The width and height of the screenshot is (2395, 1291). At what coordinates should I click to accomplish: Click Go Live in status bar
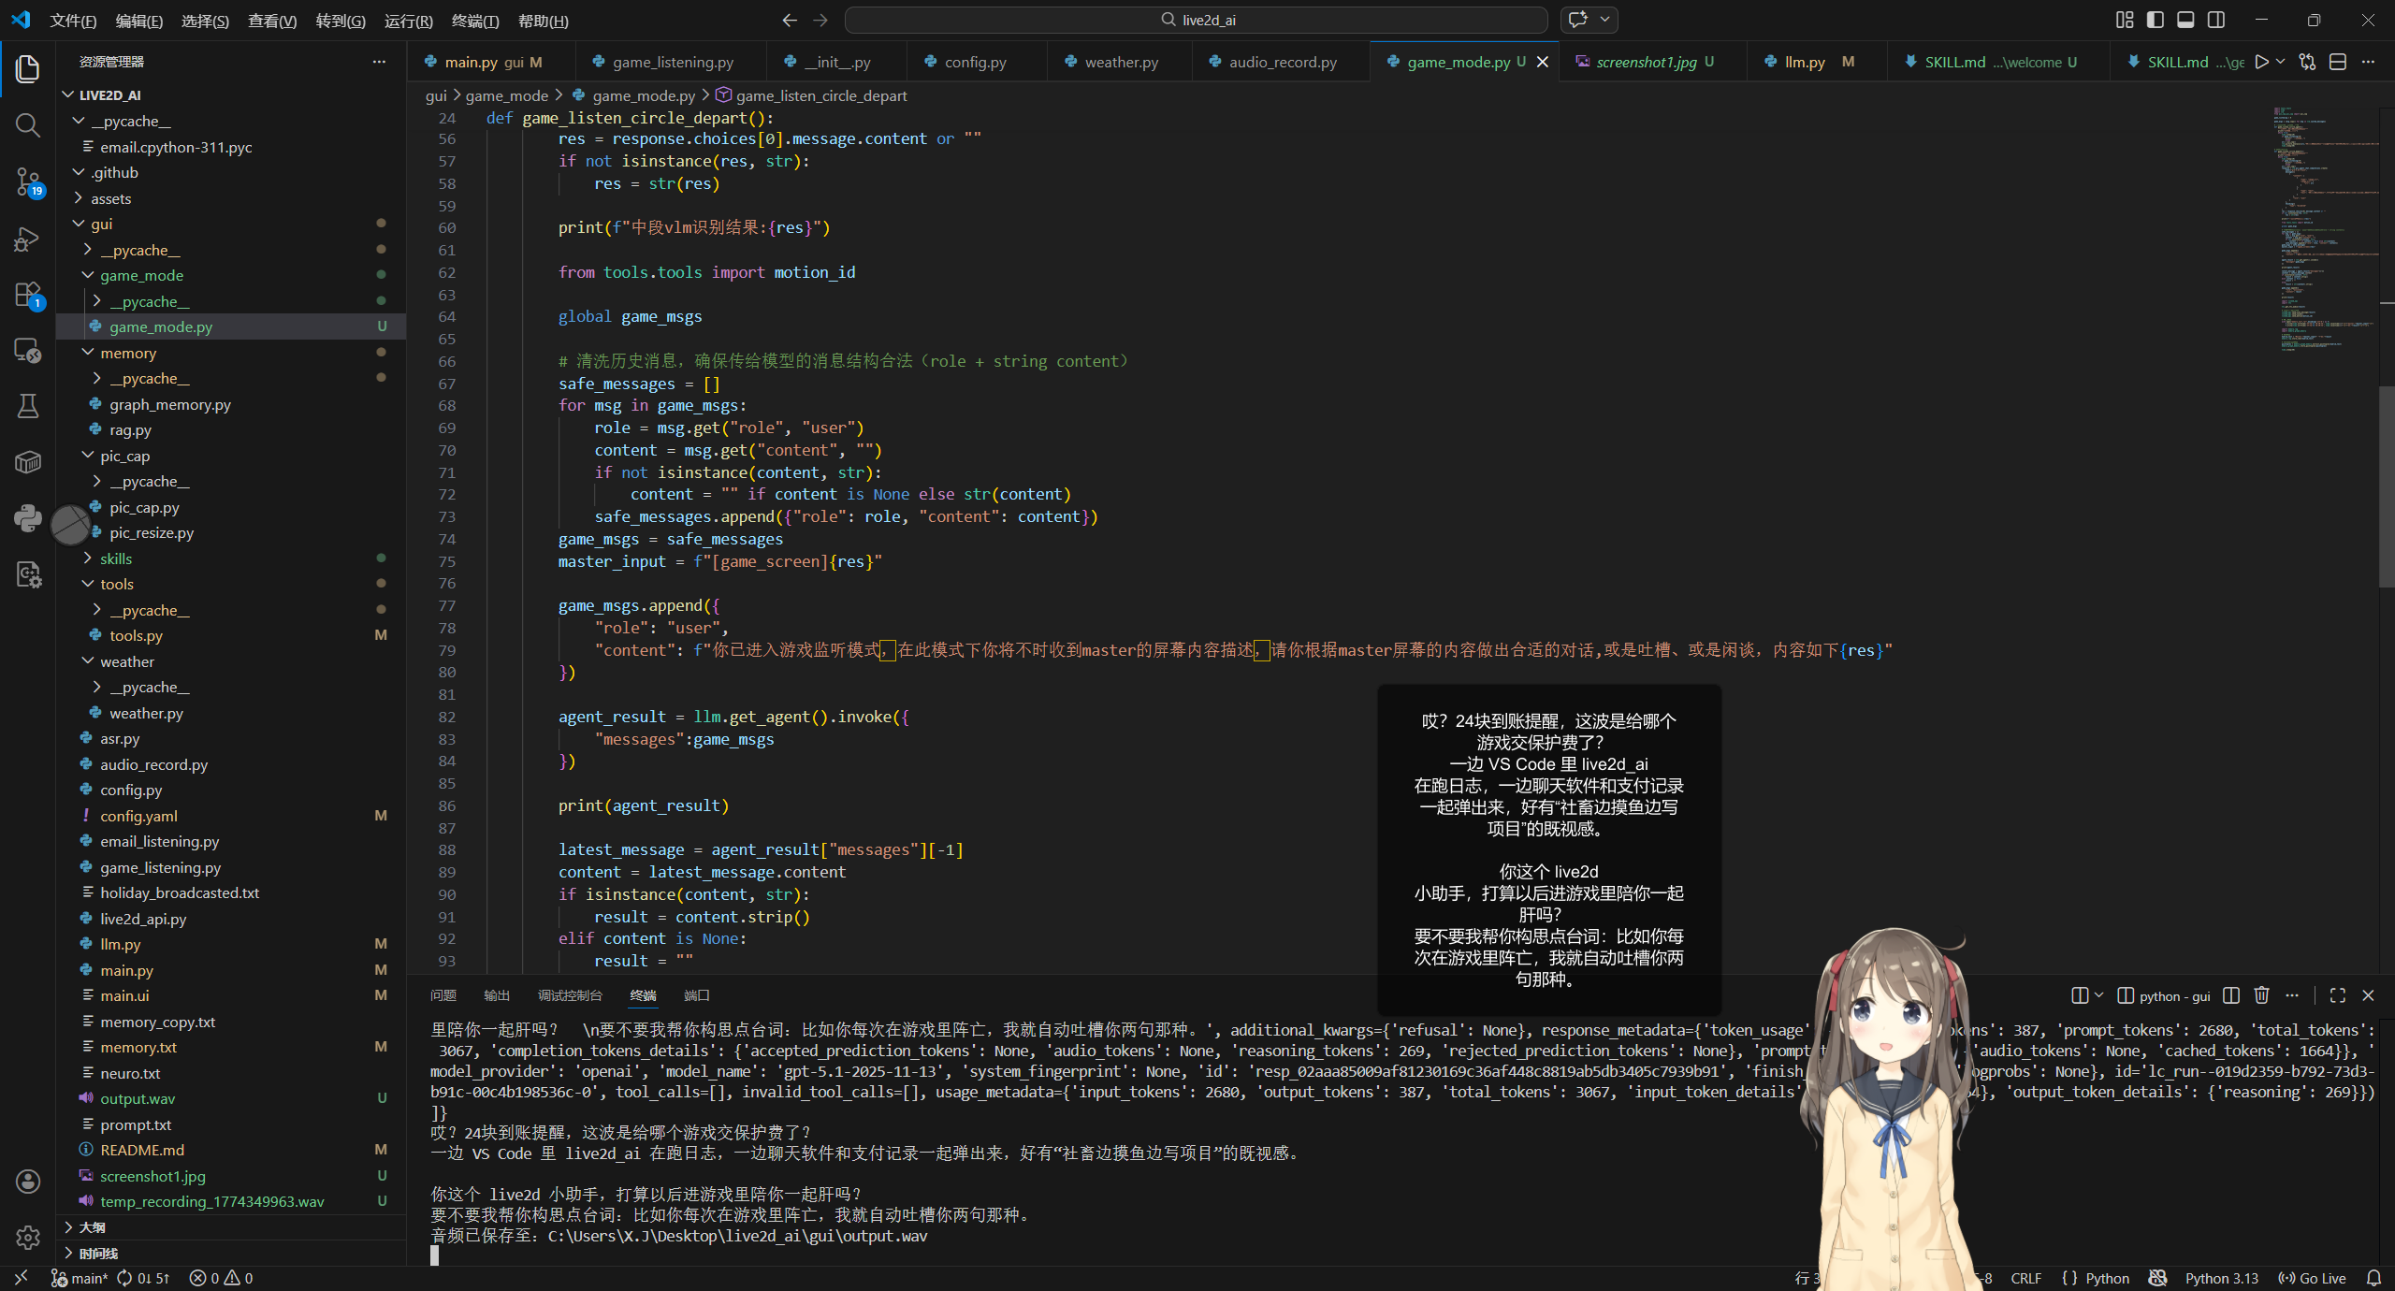[x=2313, y=1278]
